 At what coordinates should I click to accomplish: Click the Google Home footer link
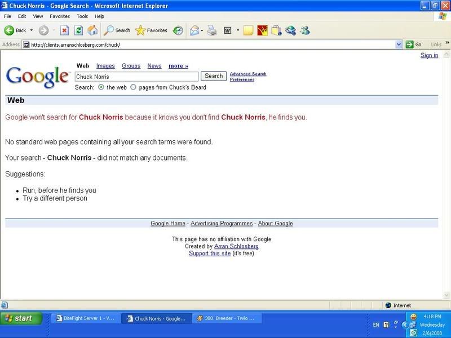pyautogui.click(x=168, y=223)
